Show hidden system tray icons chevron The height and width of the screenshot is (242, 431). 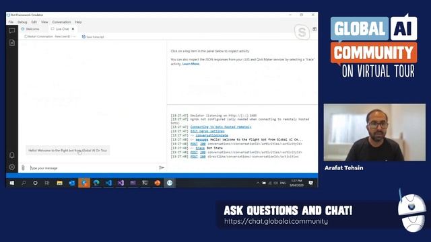coord(257,183)
